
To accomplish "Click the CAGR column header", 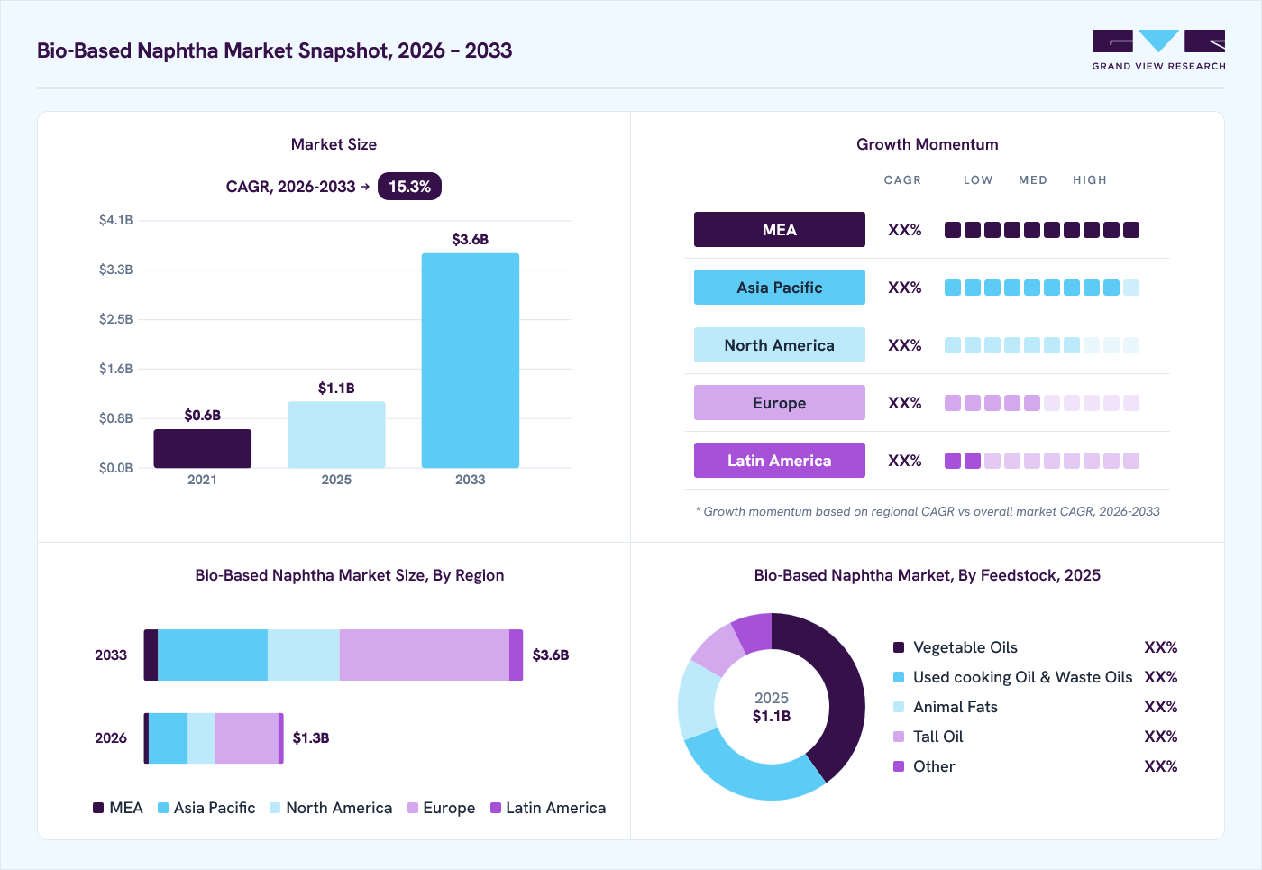I will pos(902,180).
